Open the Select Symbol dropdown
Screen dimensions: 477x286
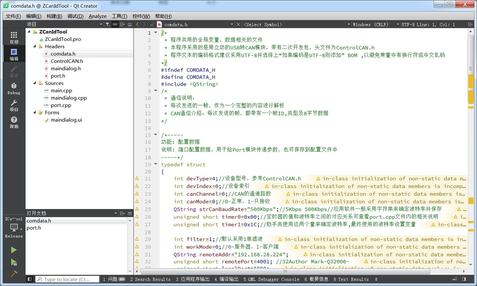(297, 24)
